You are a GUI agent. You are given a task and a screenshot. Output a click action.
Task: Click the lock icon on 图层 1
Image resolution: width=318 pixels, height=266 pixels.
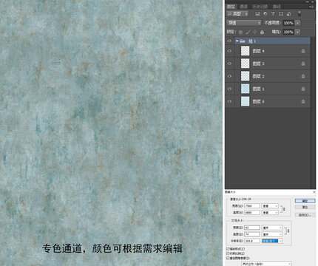[x=303, y=89]
